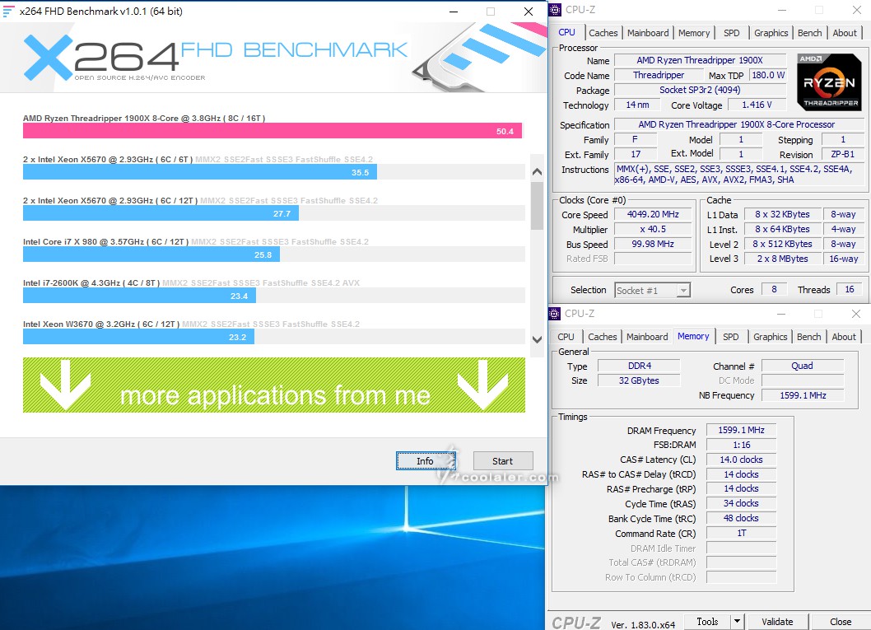Click the CPU-Z icon in the lower window title bar
The image size is (871, 630).
pos(555,314)
